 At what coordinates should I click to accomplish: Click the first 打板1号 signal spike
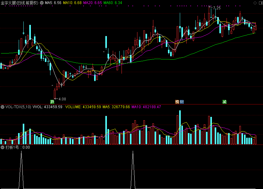pos(21,170)
